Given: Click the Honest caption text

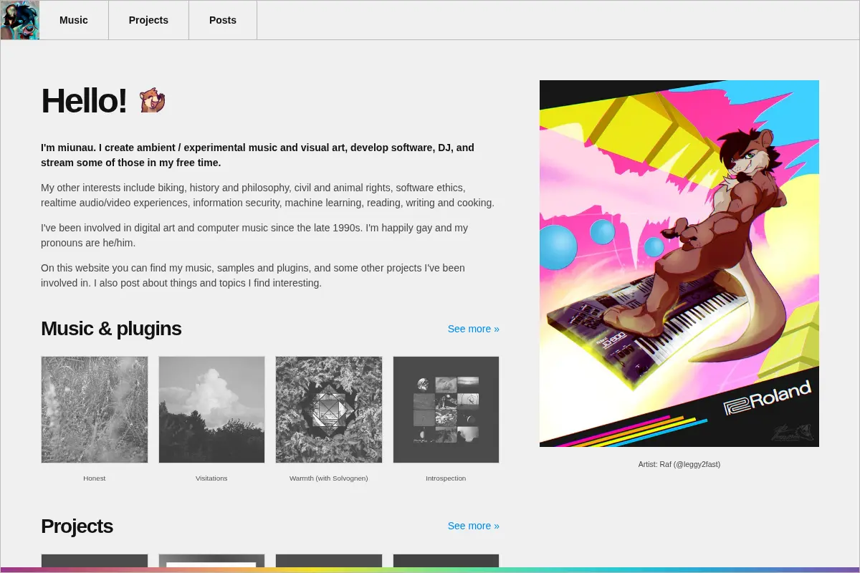Looking at the screenshot, I should 95,478.
